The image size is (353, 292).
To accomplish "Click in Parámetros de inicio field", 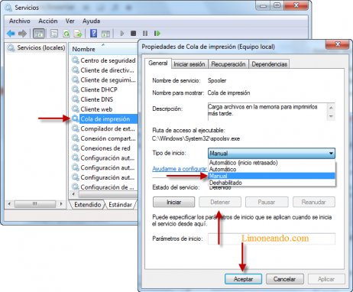I will 271,238.
